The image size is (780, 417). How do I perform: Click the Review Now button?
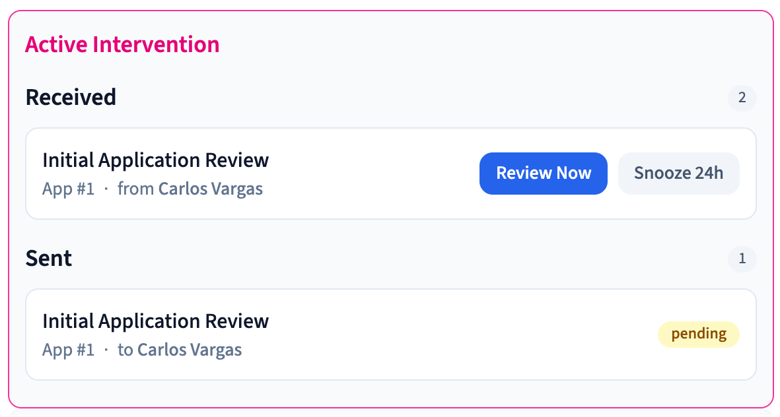[x=543, y=174]
